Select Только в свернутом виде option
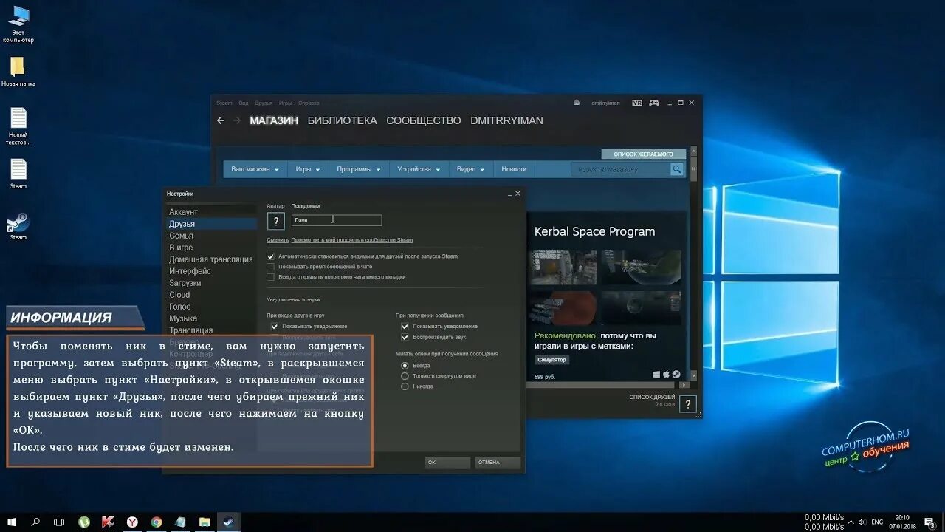 (405, 376)
